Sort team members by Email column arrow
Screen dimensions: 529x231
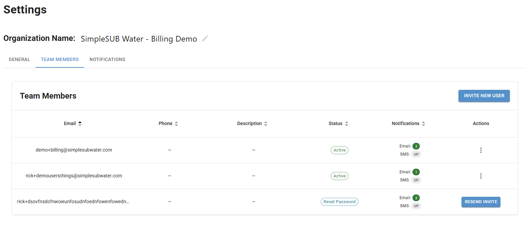pyautogui.click(x=80, y=124)
